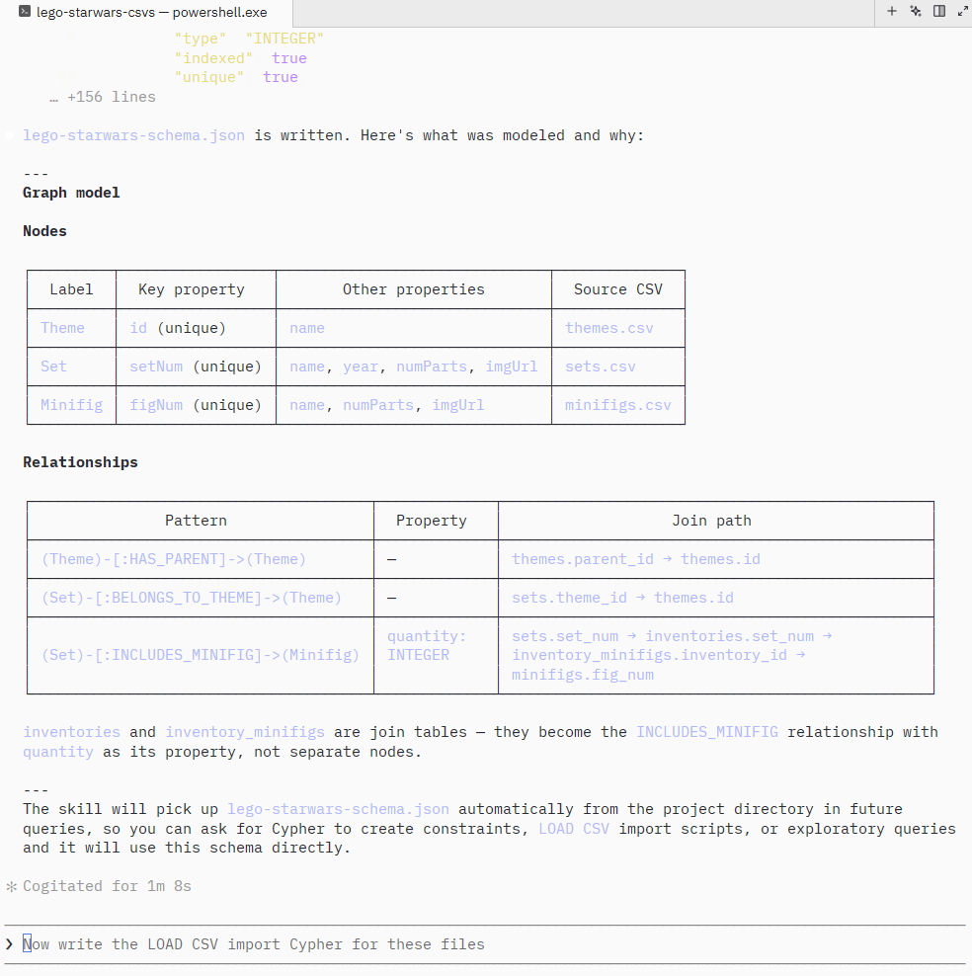
Task: Click the '"unique" true' JSON line
Action: (236, 77)
